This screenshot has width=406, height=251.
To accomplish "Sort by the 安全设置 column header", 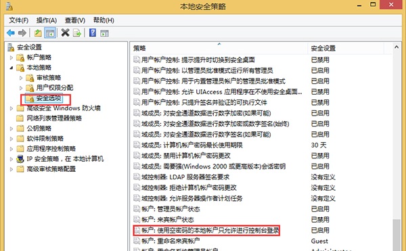I will 346,48.
